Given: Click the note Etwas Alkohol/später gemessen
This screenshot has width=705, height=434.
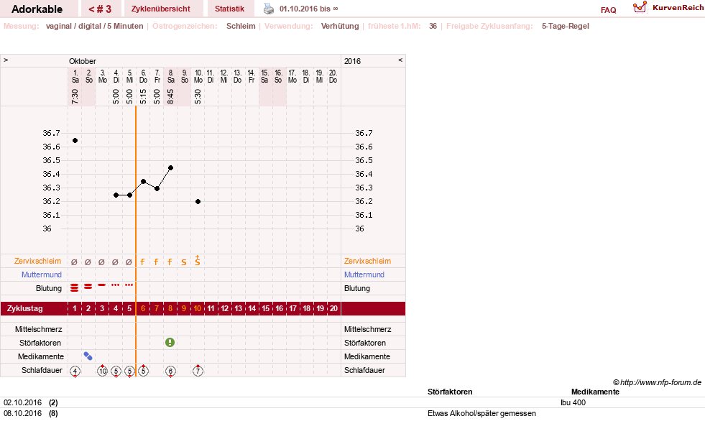Looking at the screenshot, I should (x=481, y=413).
